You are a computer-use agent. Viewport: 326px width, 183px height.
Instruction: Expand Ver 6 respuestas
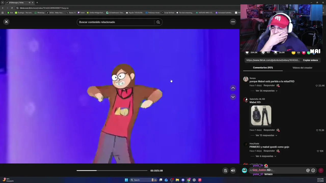(x=266, y=156)
